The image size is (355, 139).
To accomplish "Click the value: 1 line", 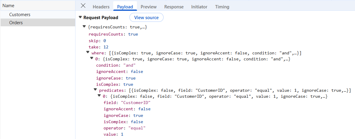I will tap(114, 134).
